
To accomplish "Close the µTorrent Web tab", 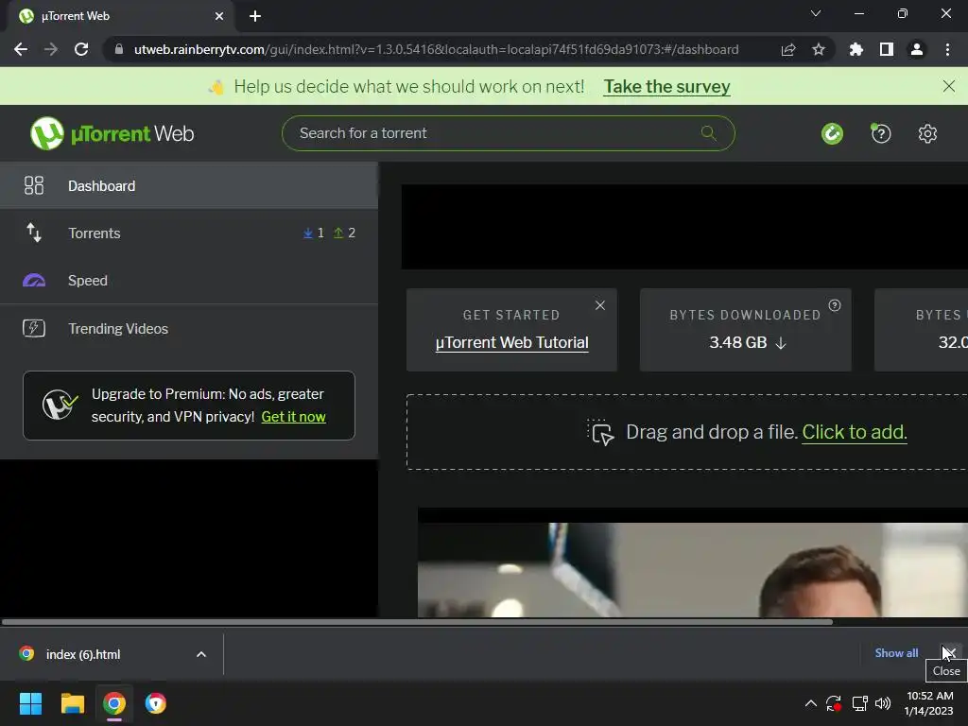I will tap(219, 16).
